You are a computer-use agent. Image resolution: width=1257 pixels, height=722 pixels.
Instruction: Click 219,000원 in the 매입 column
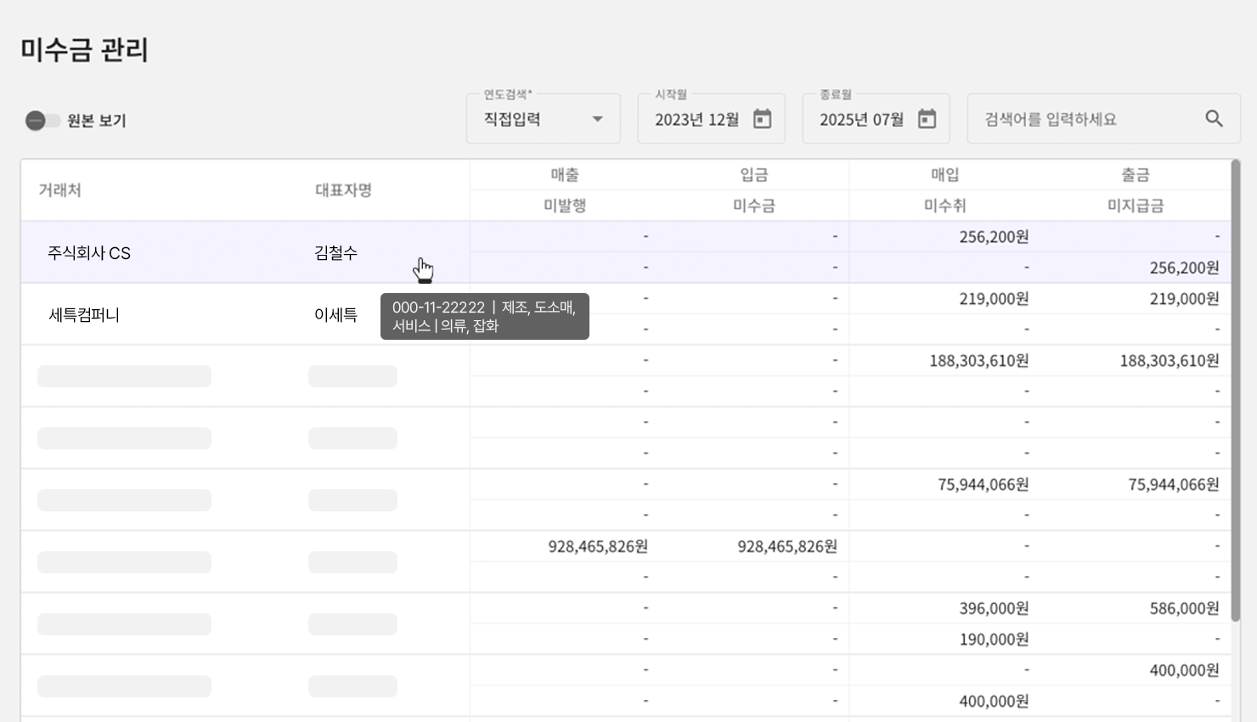click(994, 299)
